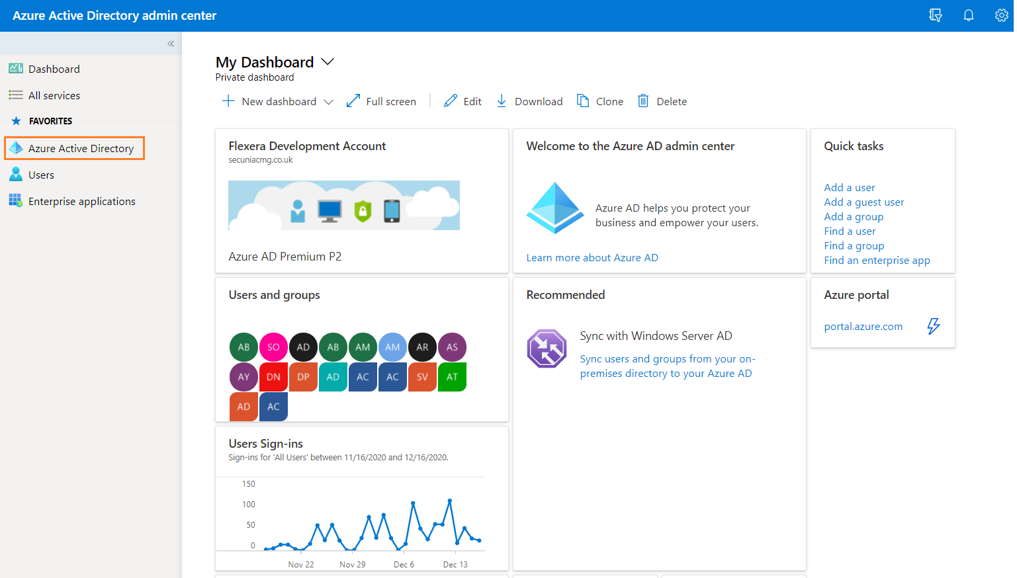Open Dashboard in the sidebar

tap(54, 69)
